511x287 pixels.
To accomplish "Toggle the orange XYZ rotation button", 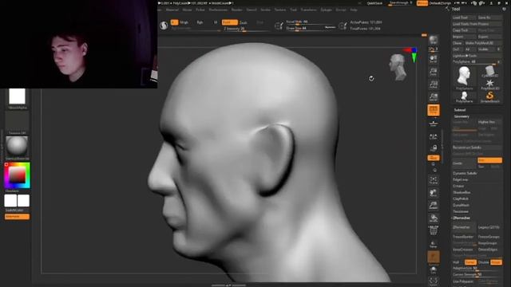I will [x=434, y=158].
